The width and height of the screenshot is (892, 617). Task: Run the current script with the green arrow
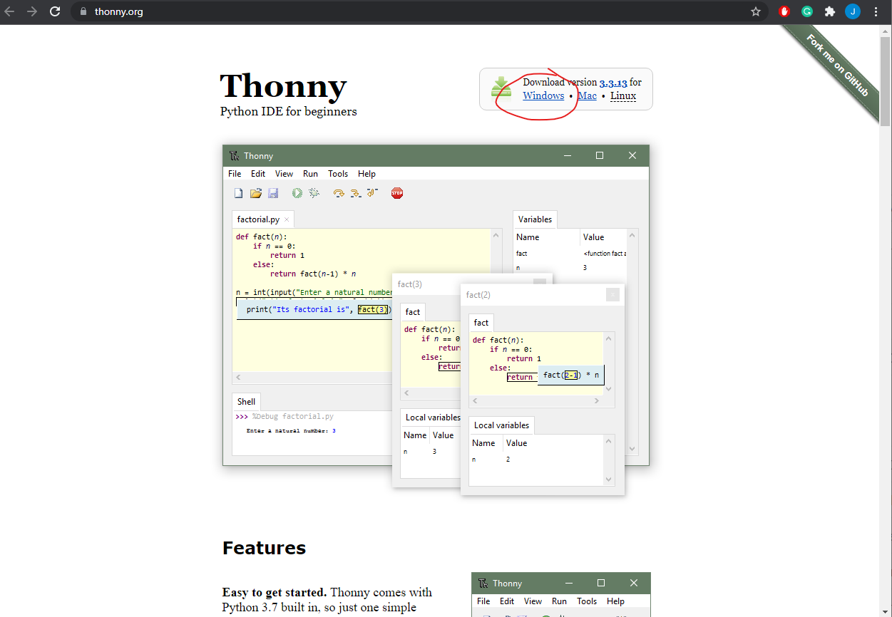297,193
